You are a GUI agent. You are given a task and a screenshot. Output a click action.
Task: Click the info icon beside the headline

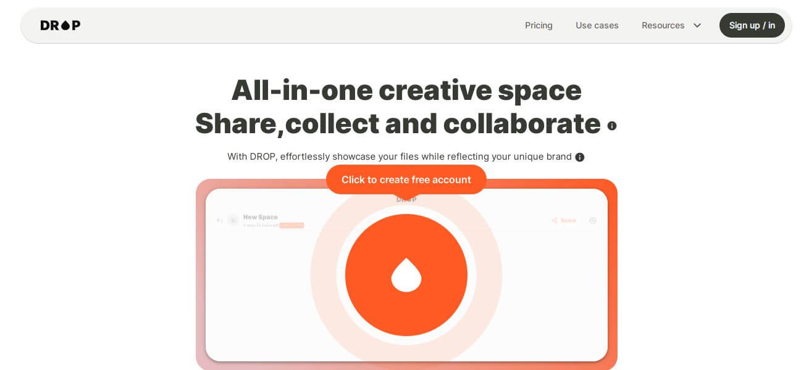[612, 126]
